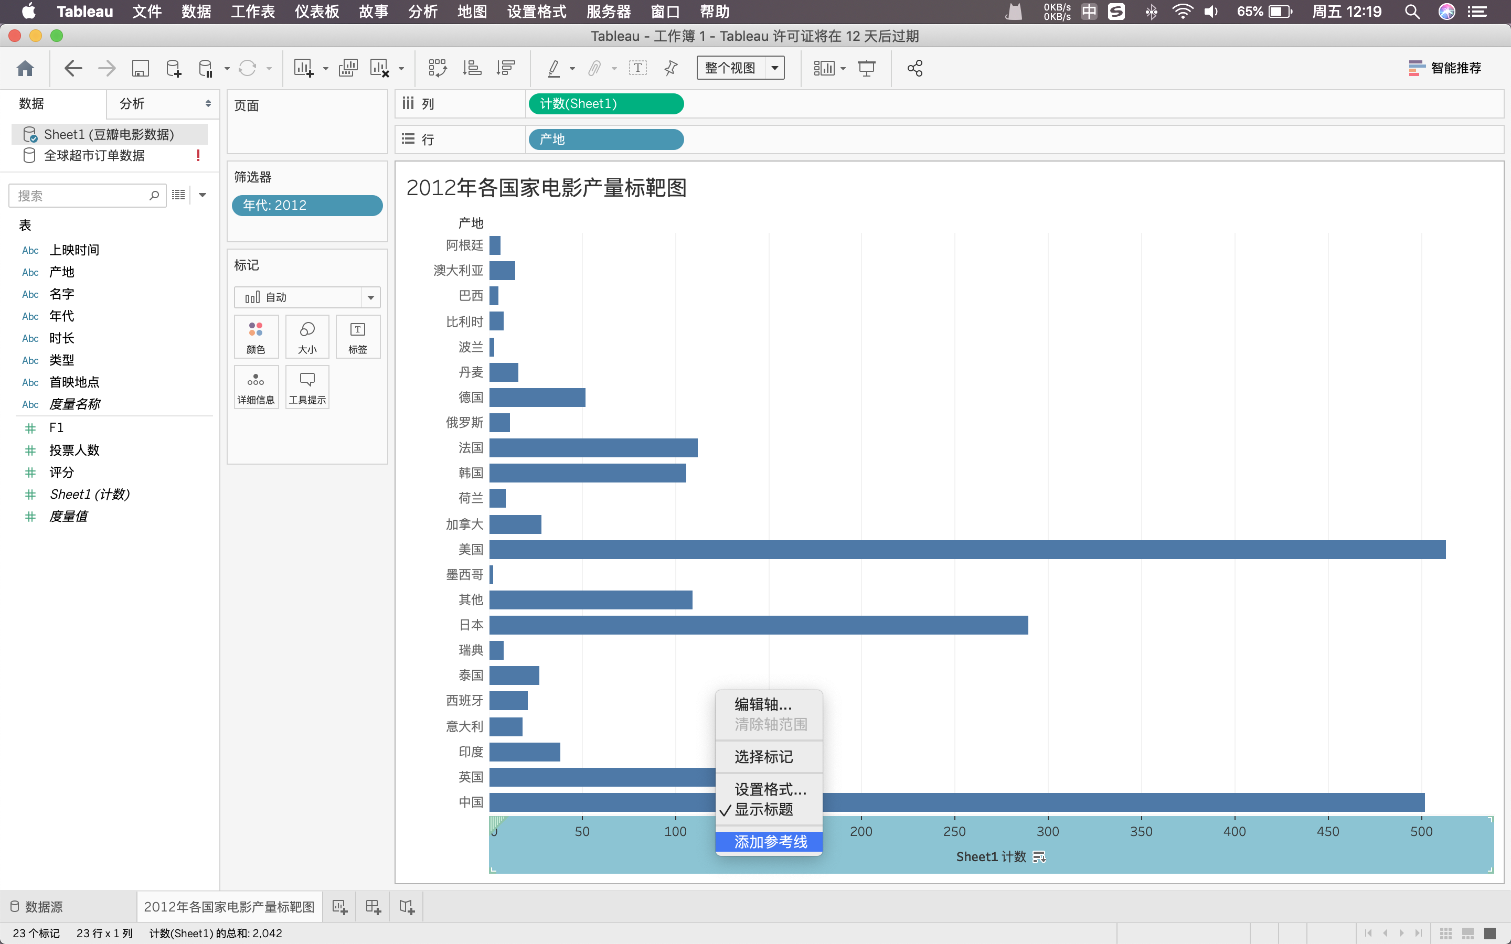Click the new dashboard icon in bottom tabs
Viewport: 1511px width, 944px height.
tap(373, 907)
